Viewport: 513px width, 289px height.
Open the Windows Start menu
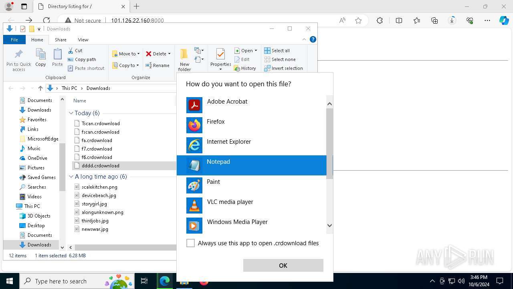[10, 281]
